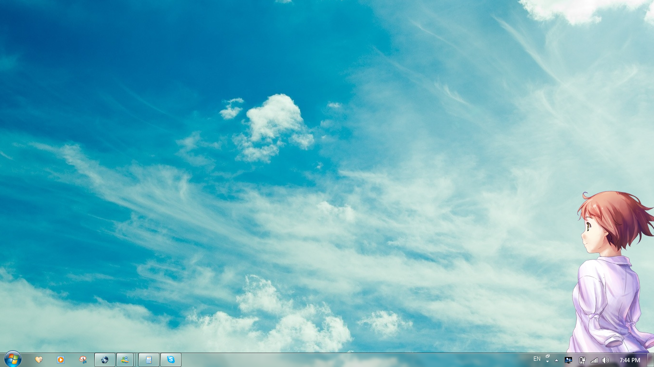Screen dimensions: 654x367
Task: Switch to the Calculator taskbar window
Action: pos(149,360)
